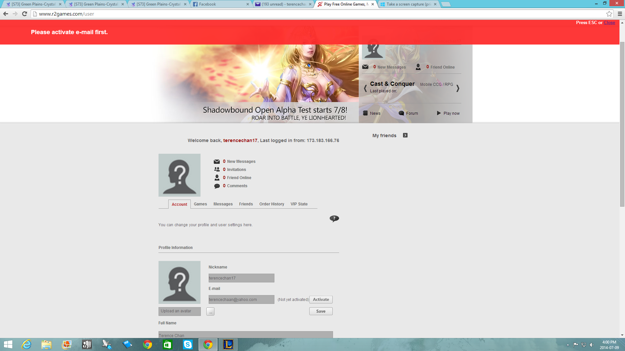The image size is (625, 351).
Task: Switch to the Games tab
Action: (x=200, y=204)
